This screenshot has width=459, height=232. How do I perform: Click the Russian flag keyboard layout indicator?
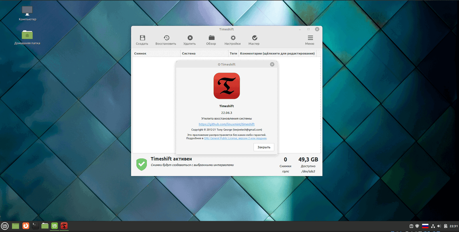[425, 226]
